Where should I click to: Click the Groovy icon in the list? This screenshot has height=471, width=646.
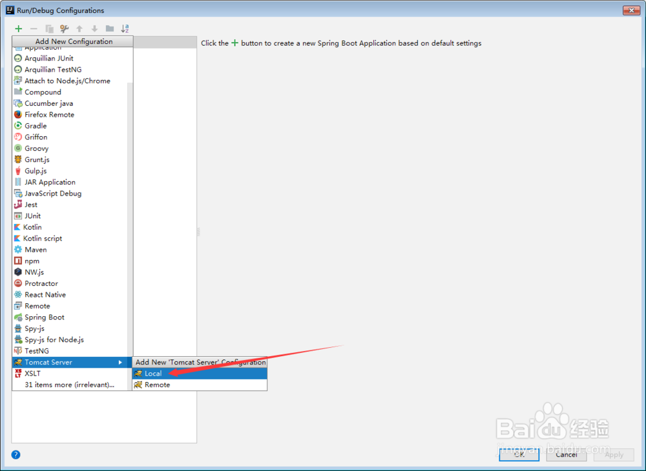[18, 148]
